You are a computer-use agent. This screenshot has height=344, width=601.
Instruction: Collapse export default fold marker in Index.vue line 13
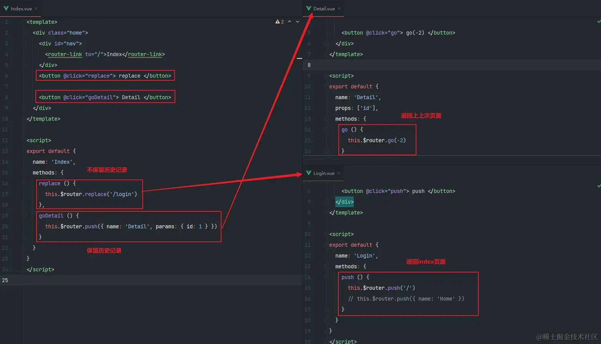click(x=24, y=151)
